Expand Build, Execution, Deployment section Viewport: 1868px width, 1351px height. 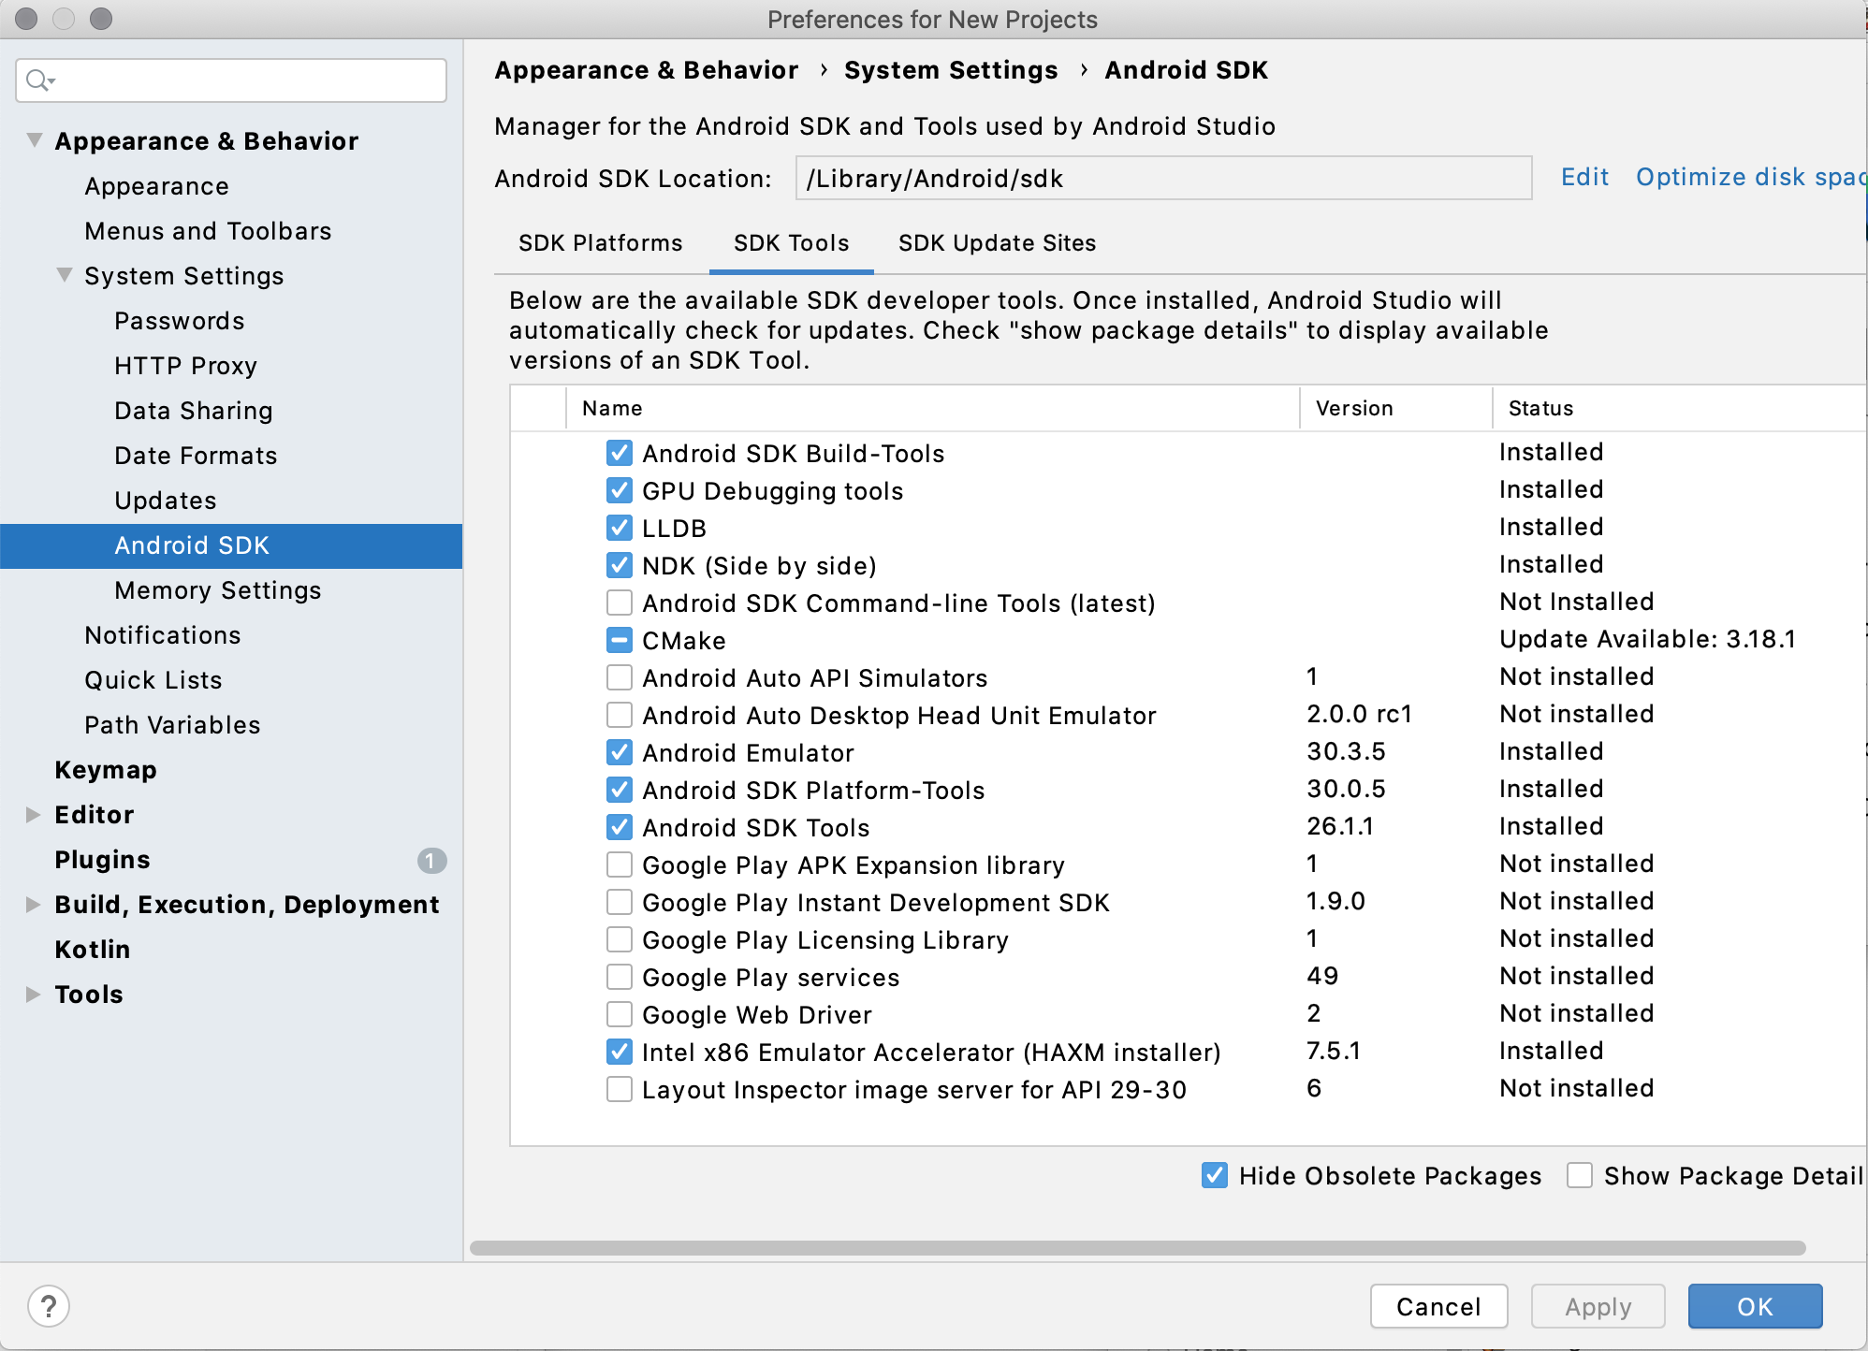coord(34,904)
